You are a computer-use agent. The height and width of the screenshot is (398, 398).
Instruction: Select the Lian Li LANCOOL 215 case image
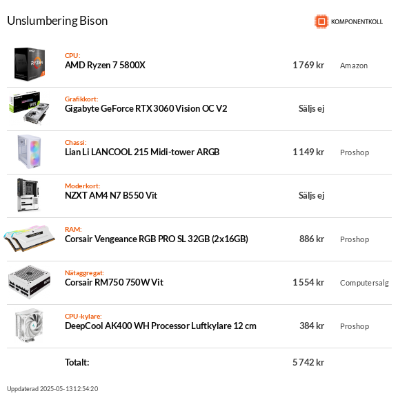coord(30,152)
